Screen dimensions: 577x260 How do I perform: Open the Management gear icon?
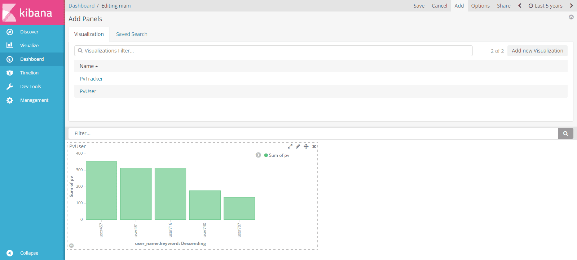(10, 100)
